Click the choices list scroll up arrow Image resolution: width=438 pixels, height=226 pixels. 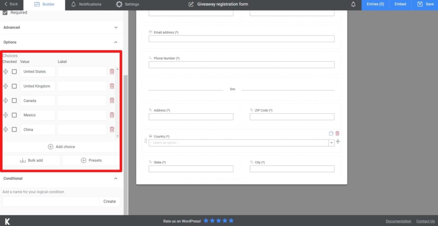click(x=117, y=69)
